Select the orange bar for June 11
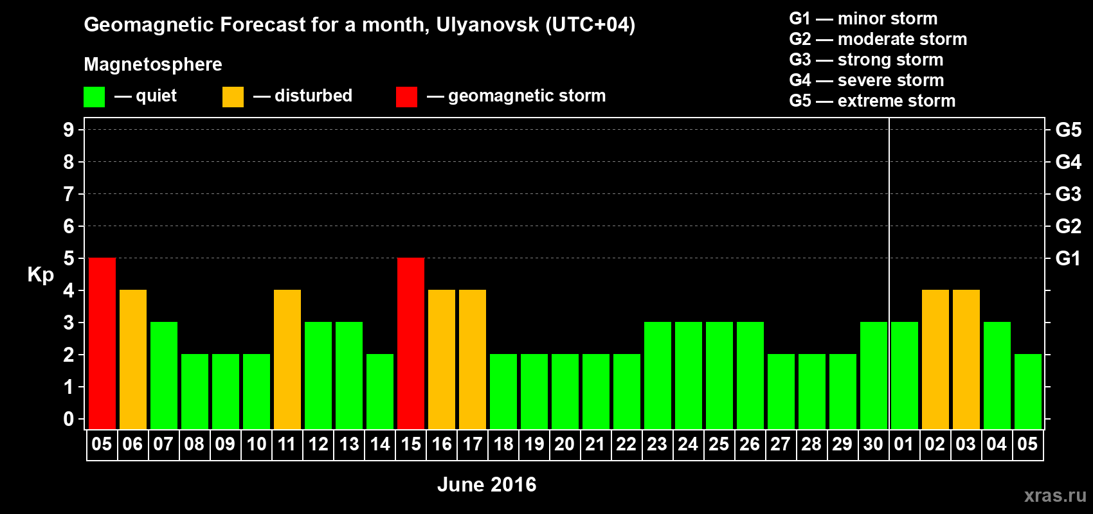The height and width of the screenshot is (514, 1093). pyautogui.click(x=287, y=359)
